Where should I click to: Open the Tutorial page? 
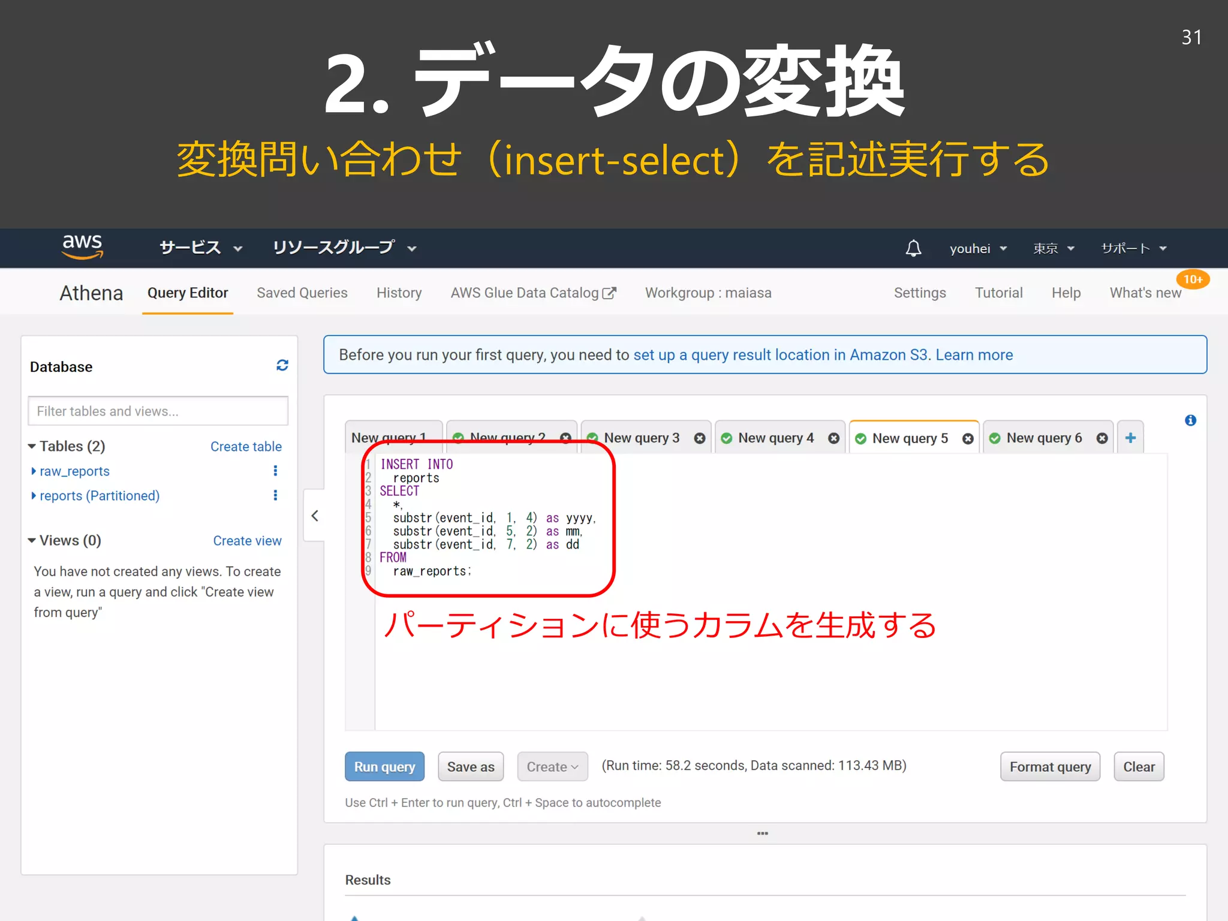coord(998,293)
